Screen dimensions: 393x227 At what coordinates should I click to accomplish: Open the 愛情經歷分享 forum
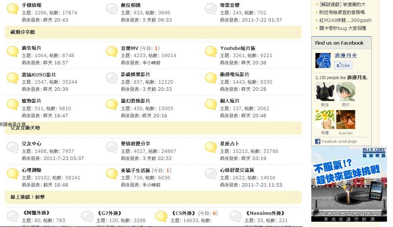pos(135,144)
